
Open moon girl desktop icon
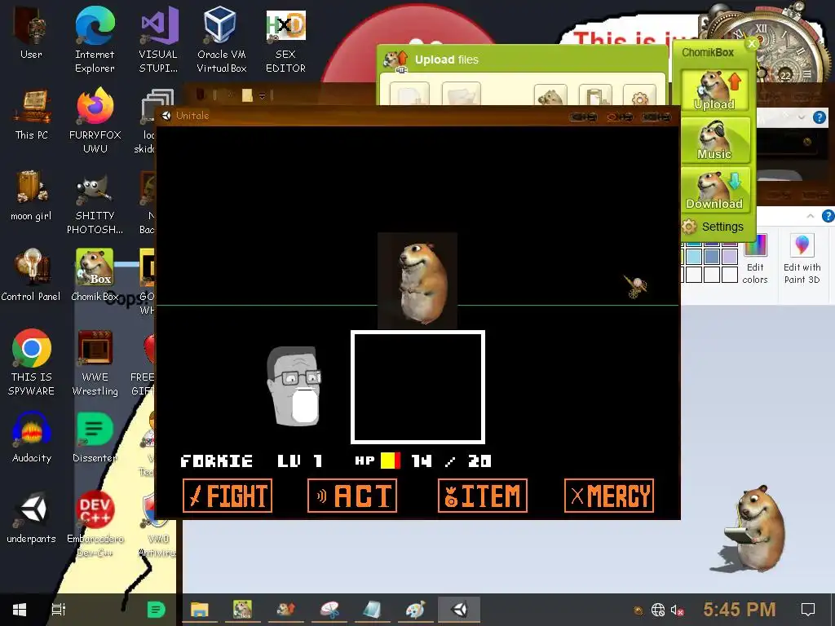click(31, 196)
